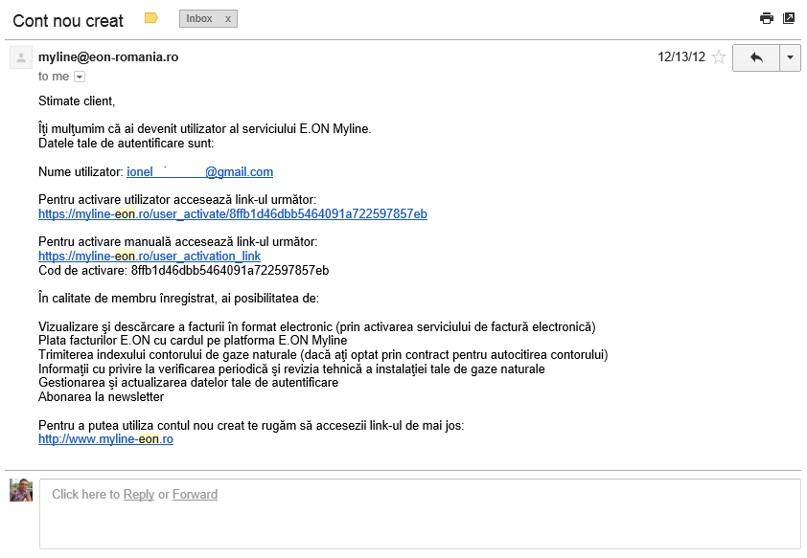Show details arrow next to 'to me'
Viewport: 807px width, 558px height.
point(80,78)
